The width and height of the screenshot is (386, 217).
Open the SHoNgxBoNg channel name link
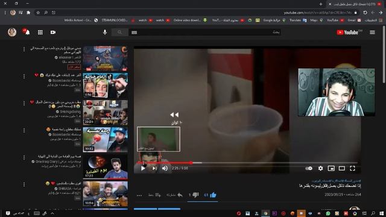70,112
